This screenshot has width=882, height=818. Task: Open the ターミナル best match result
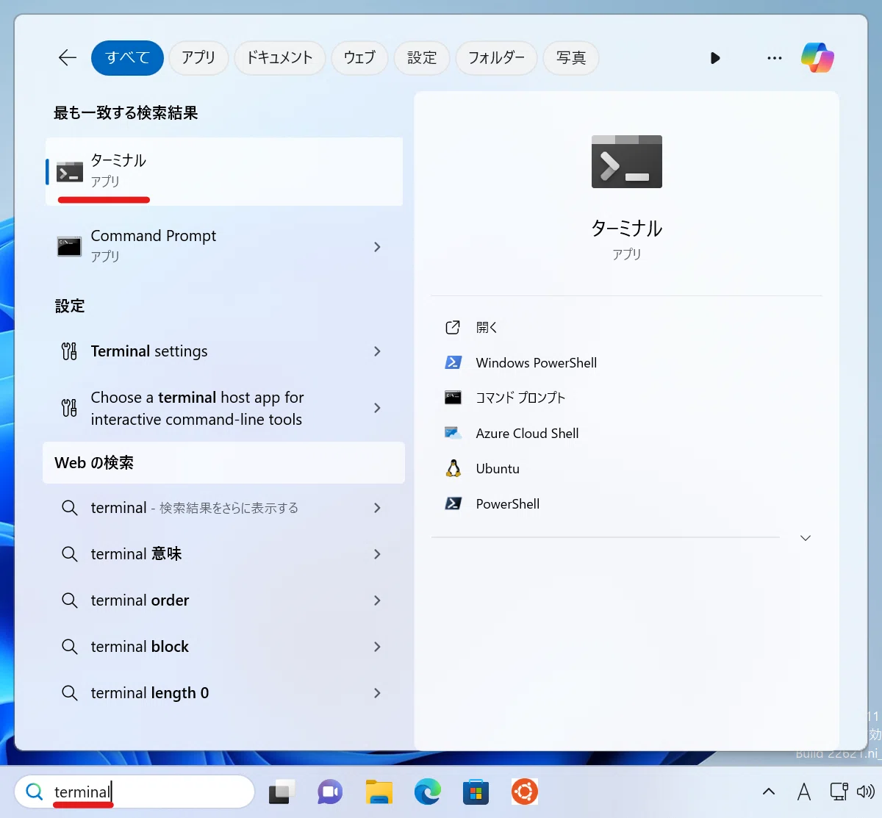224,171
